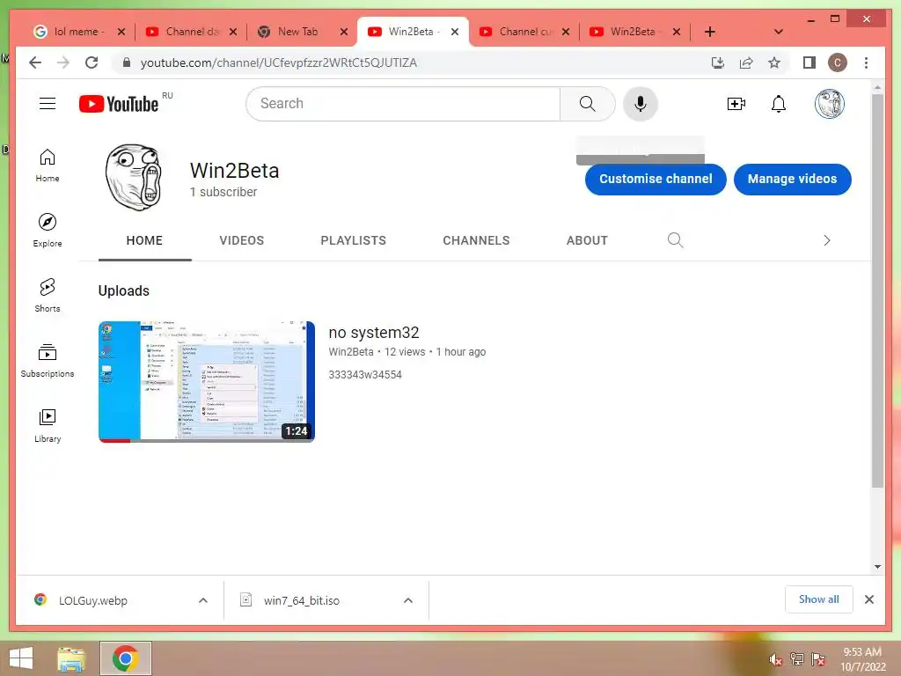Open Chrome three-dot menu
The width and height of the screenshot is (901, 676).
(866, 62)
